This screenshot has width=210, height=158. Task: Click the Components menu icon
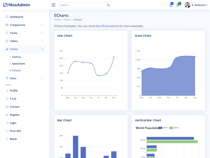[x=7, y=25]
